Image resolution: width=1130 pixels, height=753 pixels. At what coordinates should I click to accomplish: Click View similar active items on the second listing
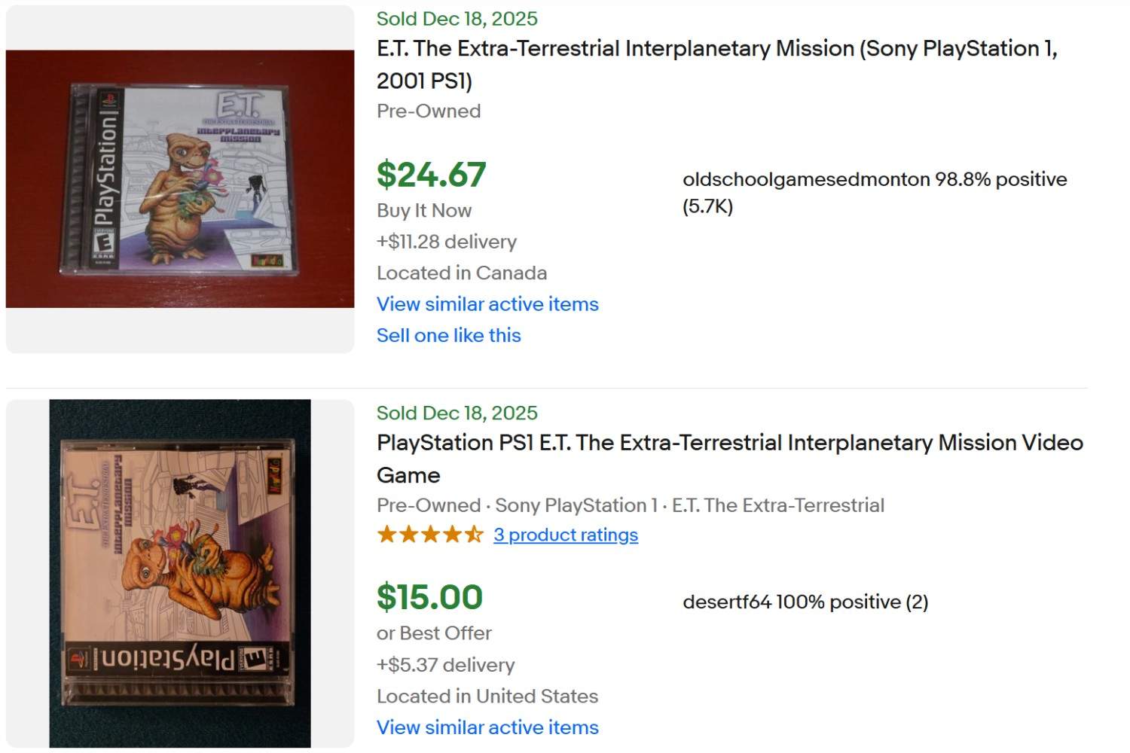(x=487, y=727)
